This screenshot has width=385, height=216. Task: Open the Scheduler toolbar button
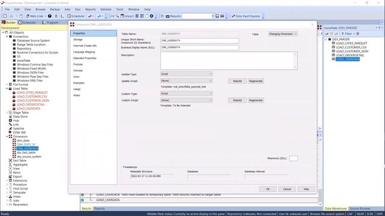(x=76, y=16)
